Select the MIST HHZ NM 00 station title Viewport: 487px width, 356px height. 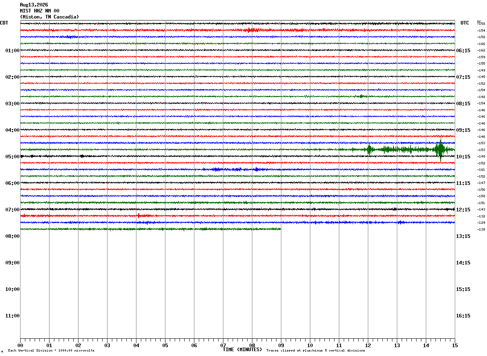tap(39, 11)
